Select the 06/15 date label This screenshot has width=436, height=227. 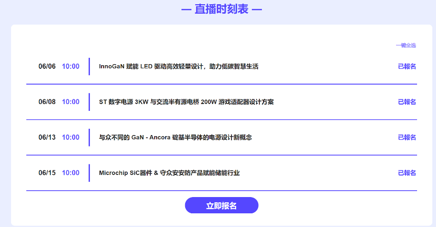(47, 173)
